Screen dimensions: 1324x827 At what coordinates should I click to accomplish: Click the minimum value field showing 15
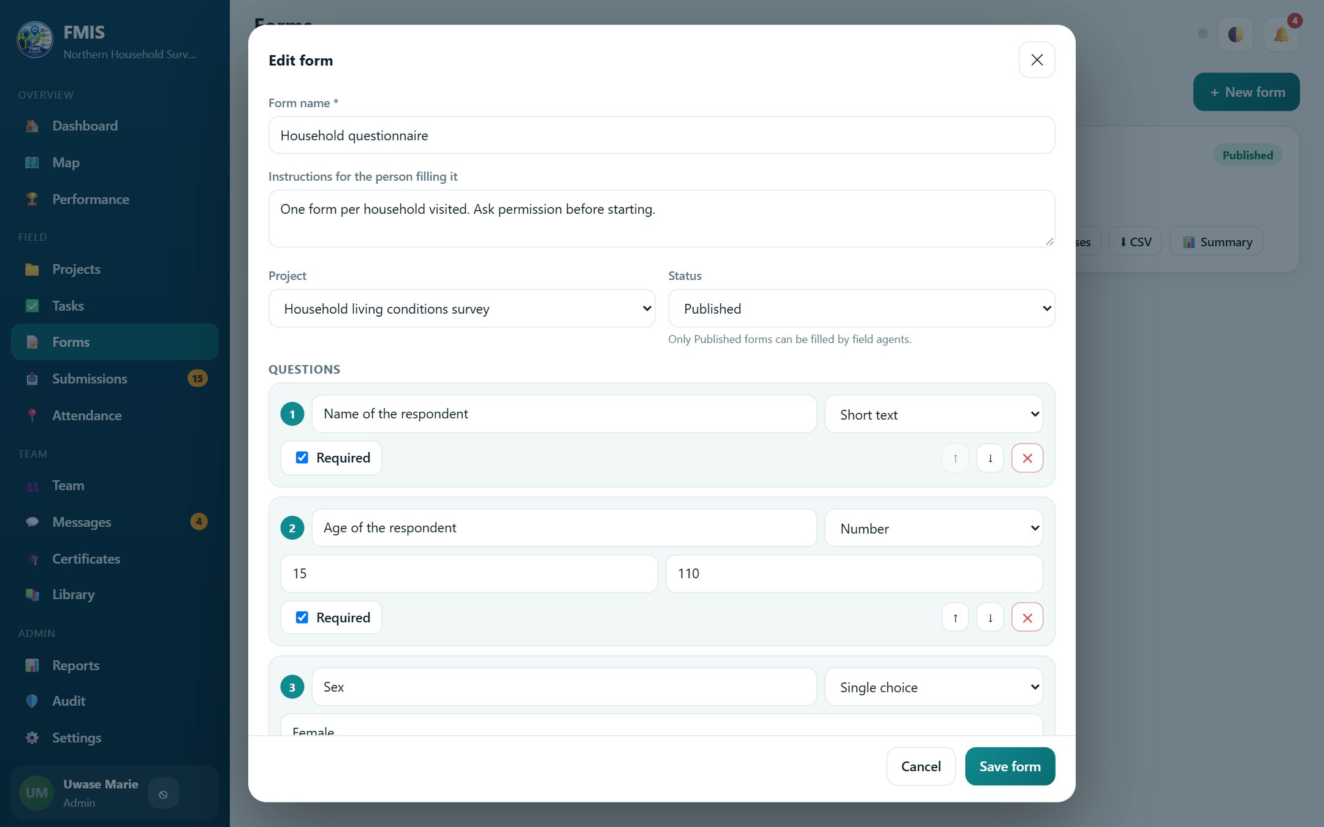click(469, 573)
